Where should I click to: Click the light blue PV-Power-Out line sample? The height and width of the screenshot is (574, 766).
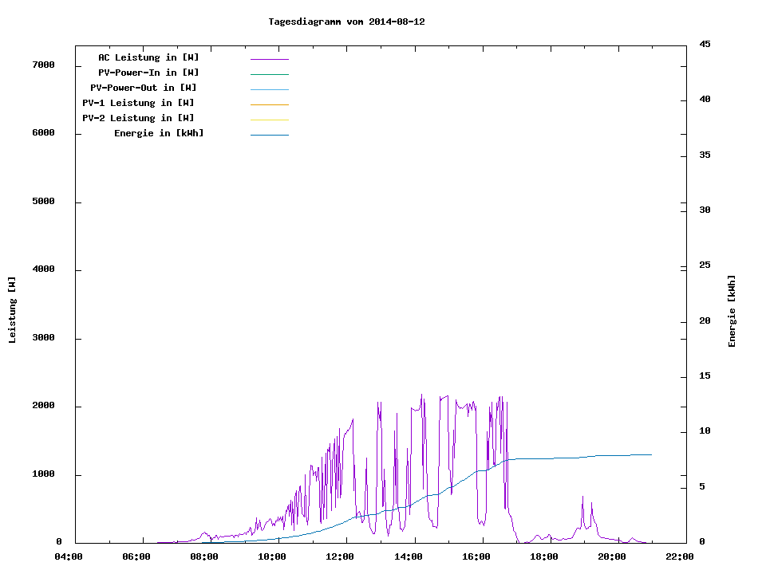pos(269,89)
